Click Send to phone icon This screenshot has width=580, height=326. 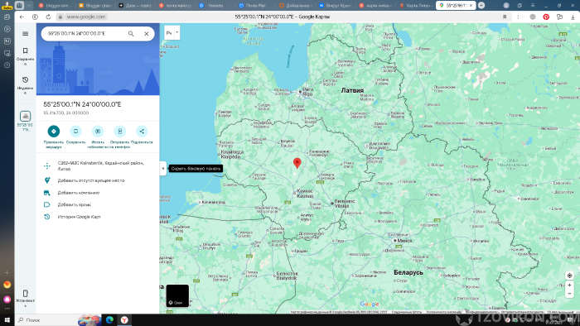[120, 131]
